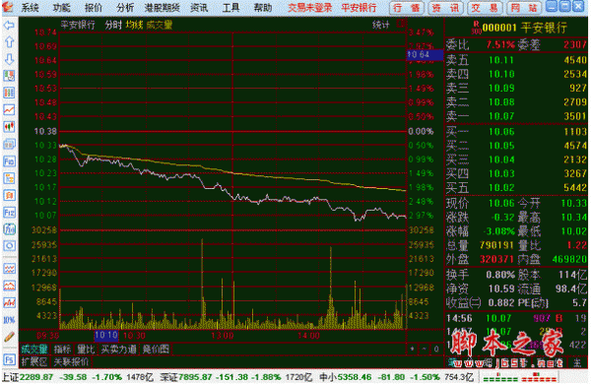Open the 关联报价 tab

click(71, 361)
